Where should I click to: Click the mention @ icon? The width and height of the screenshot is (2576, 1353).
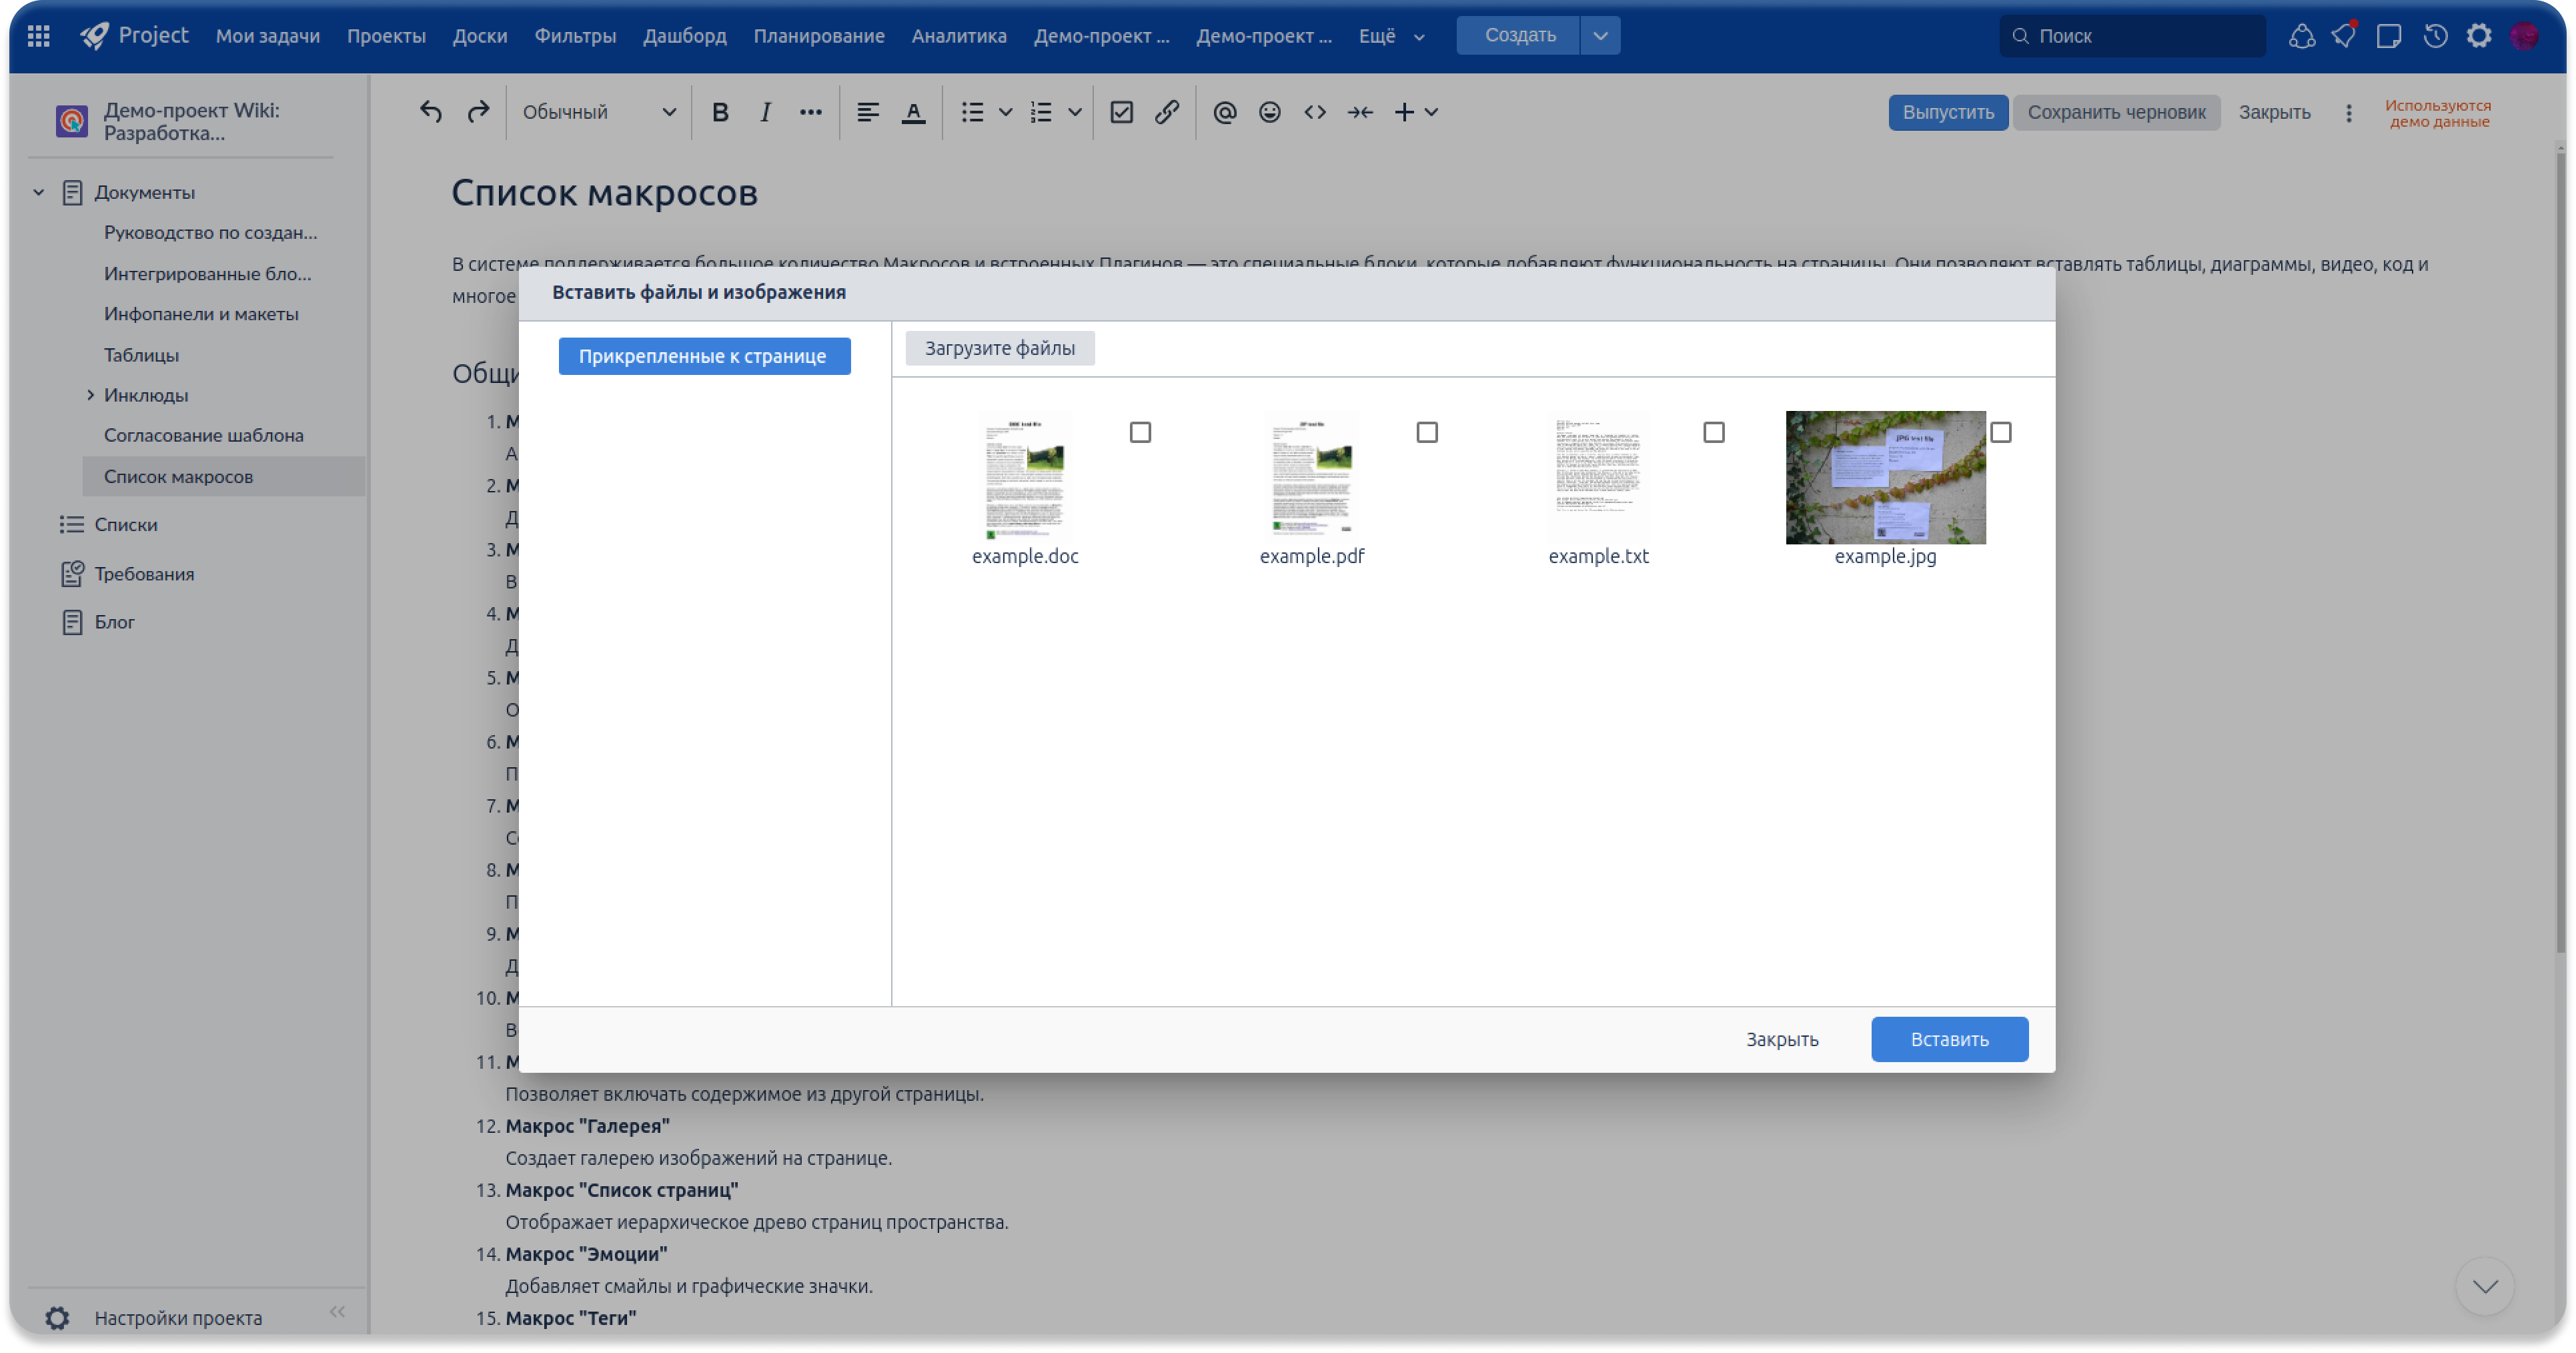pyautogui.click(x=1224, y=112)
